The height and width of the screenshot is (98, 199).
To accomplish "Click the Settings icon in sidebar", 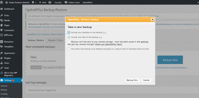I will coord(2,80).
